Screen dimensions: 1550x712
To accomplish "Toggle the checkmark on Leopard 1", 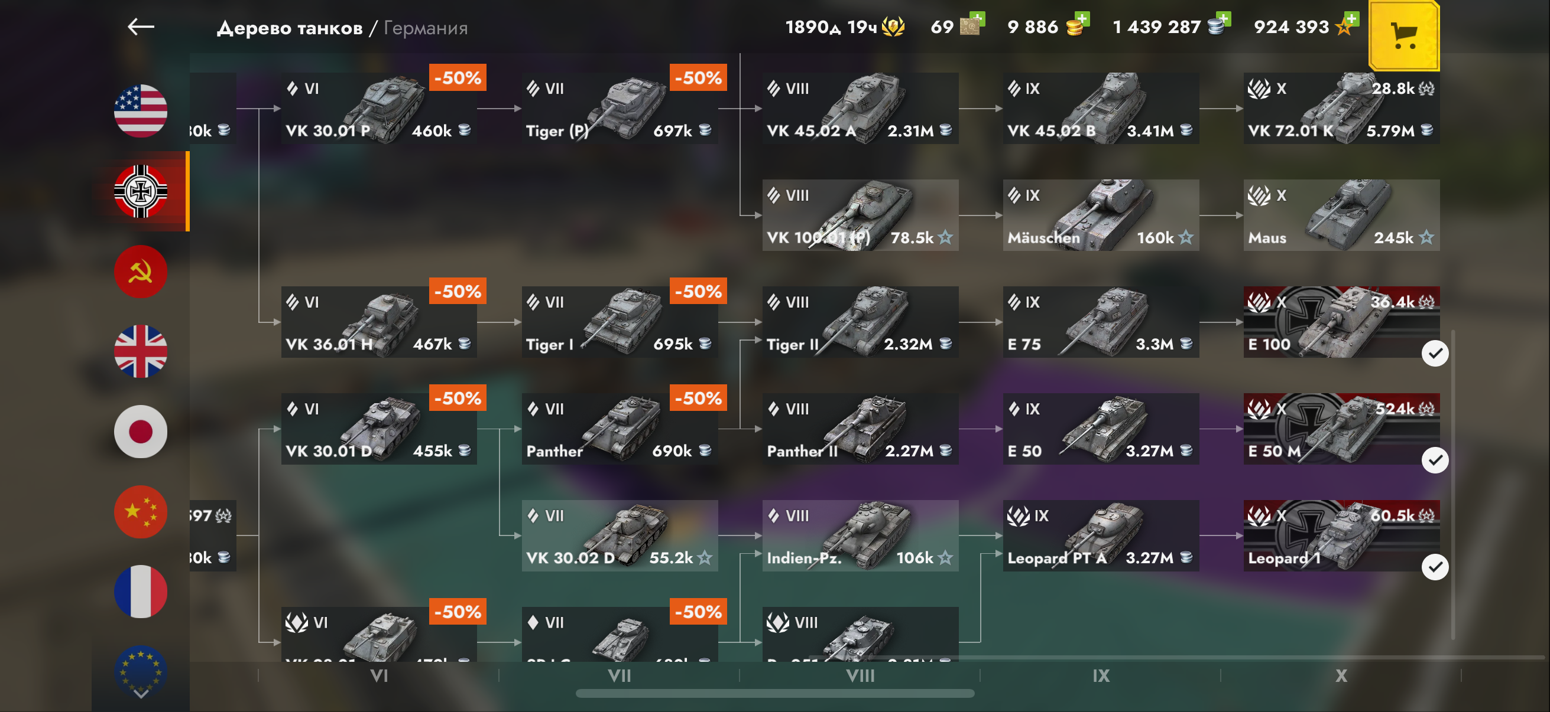I will 1435,567.
